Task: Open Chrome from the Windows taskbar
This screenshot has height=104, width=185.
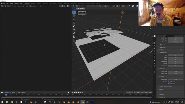Action: point(12,102)
